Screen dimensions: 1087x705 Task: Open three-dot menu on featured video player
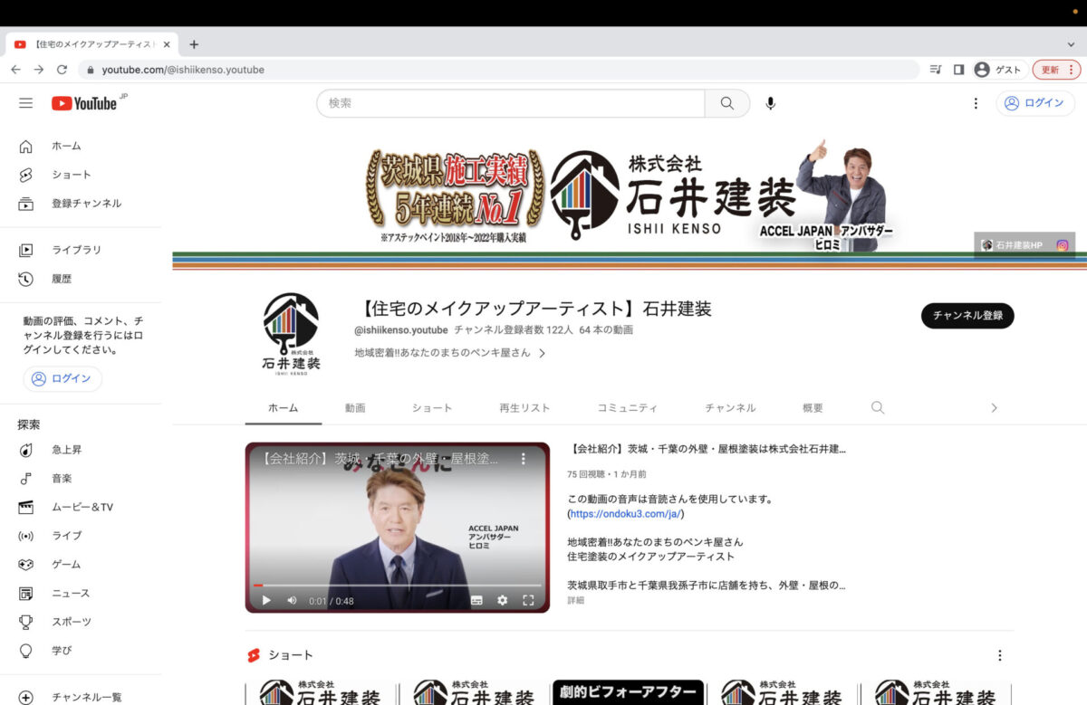523,459
